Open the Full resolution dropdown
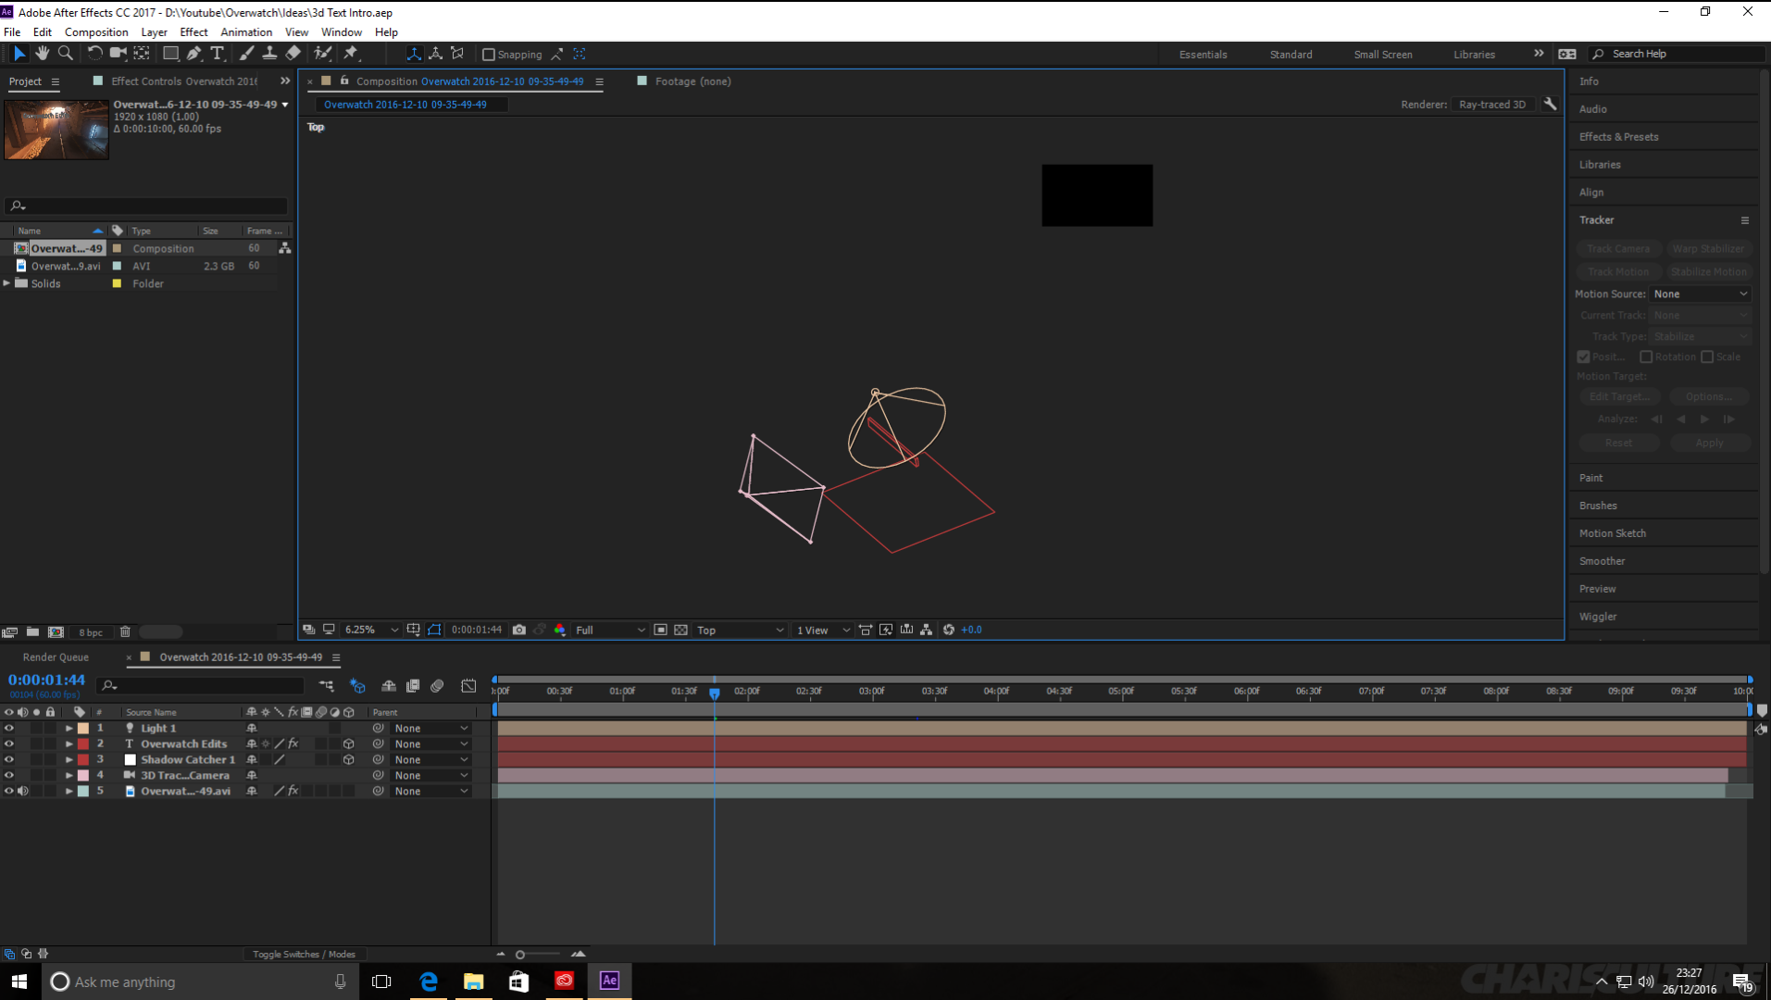Viewport: 1771px width, 1000px height. pyautogui.click(x=610, y=630)
